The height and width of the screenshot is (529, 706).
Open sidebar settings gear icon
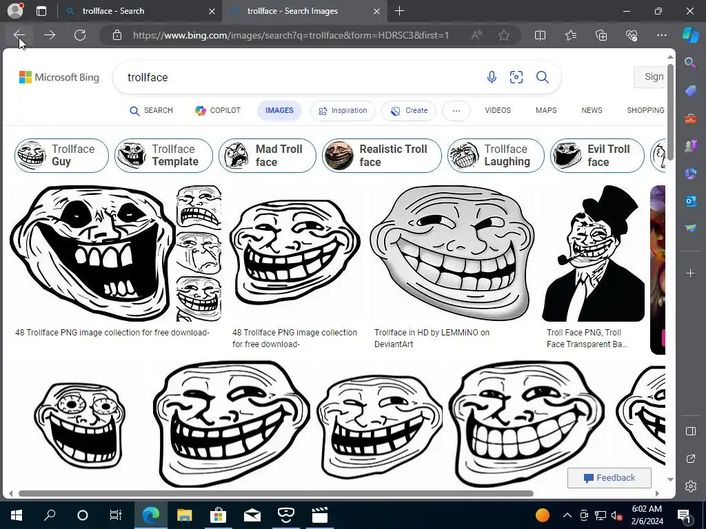690,486
